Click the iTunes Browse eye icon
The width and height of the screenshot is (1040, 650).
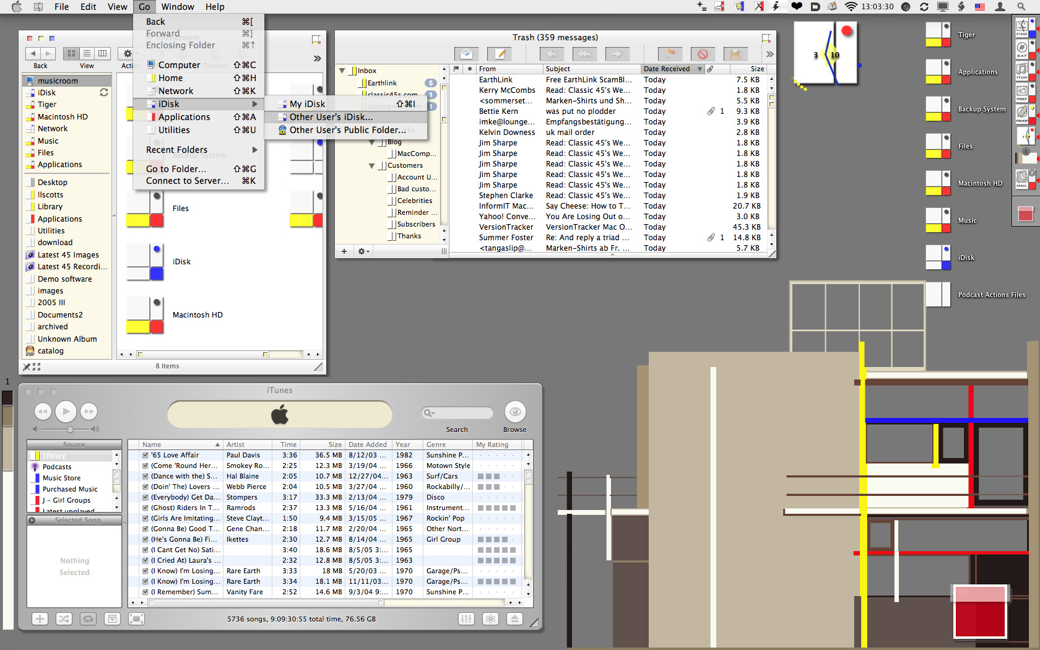pos(515,412)
